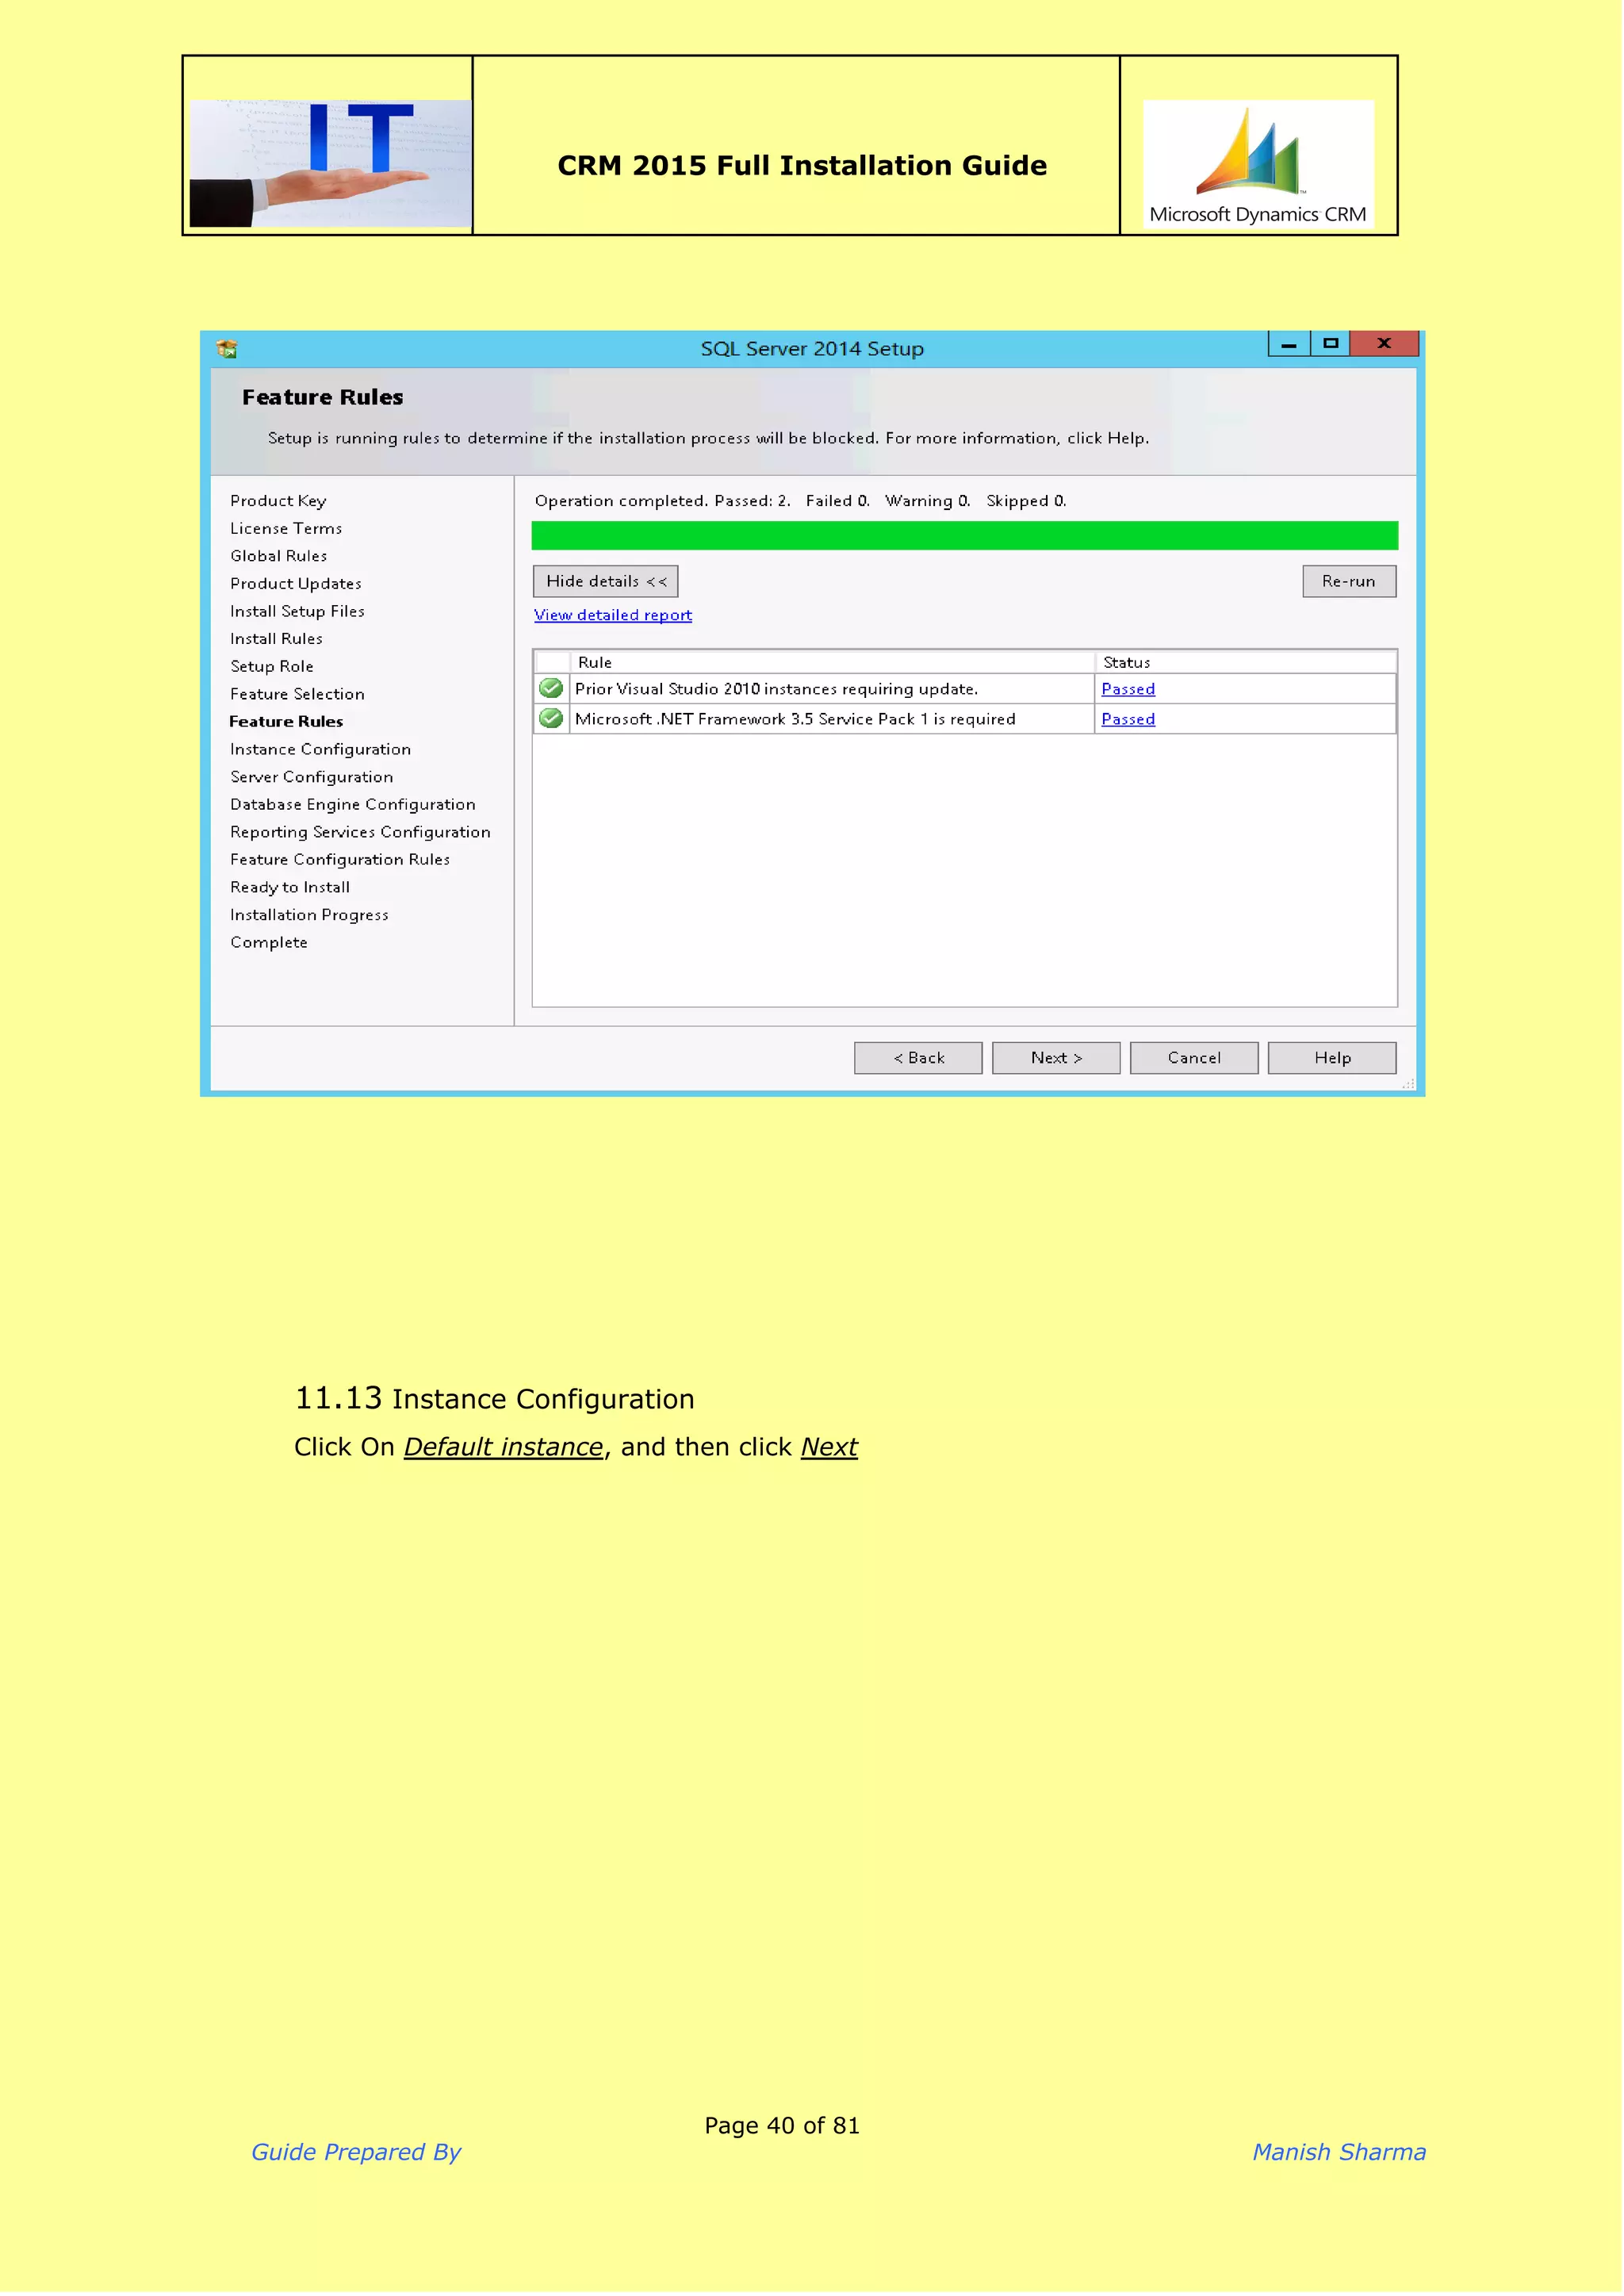Select Global Rules step in sidebar

click(x=279, y=557)
